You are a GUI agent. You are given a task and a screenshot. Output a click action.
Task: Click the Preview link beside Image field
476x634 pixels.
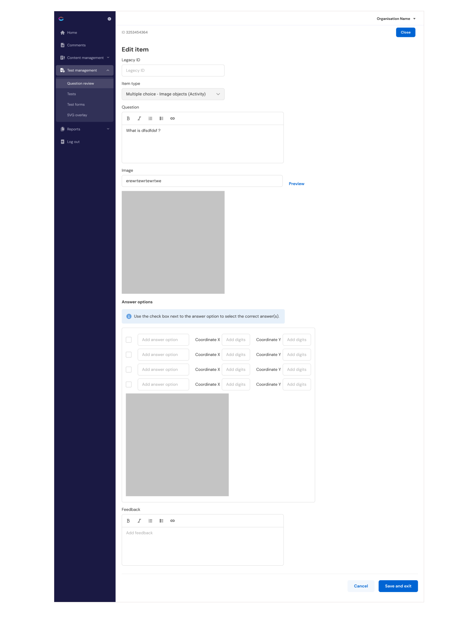point(296,184)
